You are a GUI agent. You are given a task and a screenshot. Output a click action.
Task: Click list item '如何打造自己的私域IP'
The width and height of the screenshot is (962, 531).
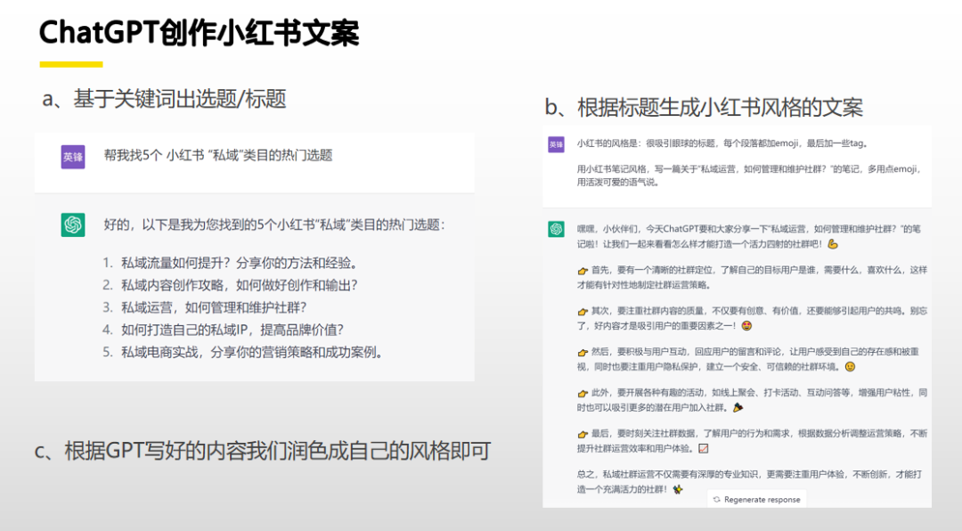click(x=232, y=331)
